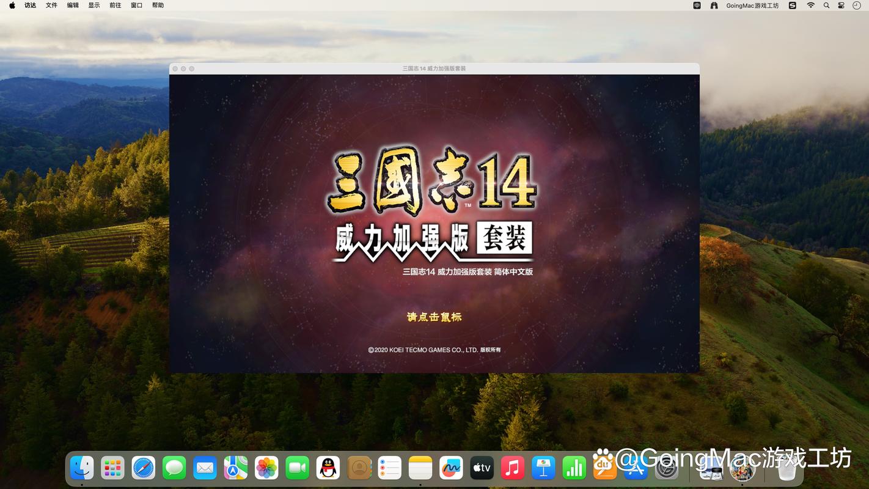Image resolution: width=869 pixels, height=489 pixels.
Task: Open Freeform from the dock
Action: coord(451,468)
